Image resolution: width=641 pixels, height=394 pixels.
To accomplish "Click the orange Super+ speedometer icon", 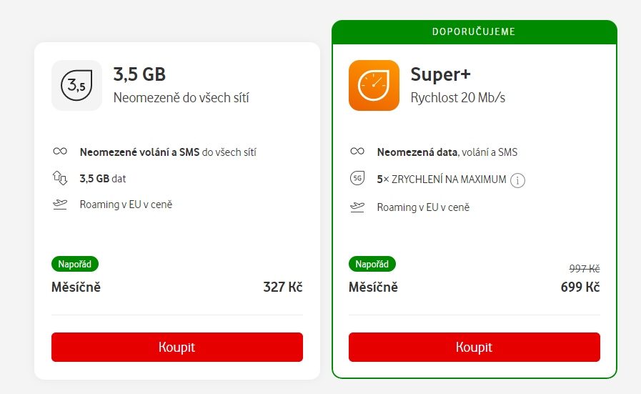I will (374, 85).
